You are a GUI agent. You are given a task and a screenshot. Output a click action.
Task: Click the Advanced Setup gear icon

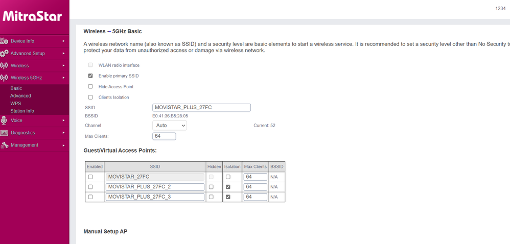tap(4, 53)
